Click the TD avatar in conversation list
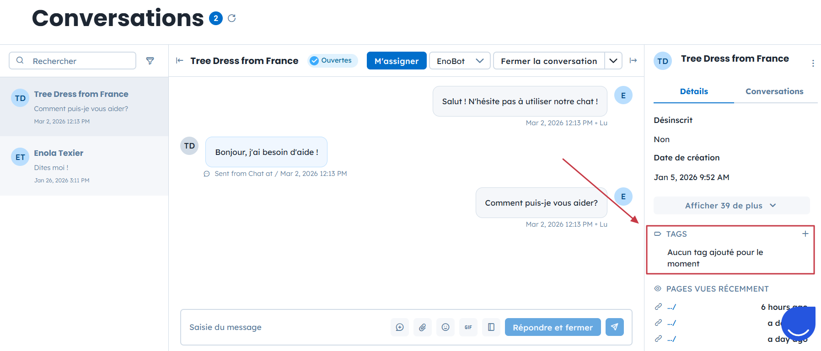This screenshot has height=351, width=821. pyautogui.click(x=20, y=98)
